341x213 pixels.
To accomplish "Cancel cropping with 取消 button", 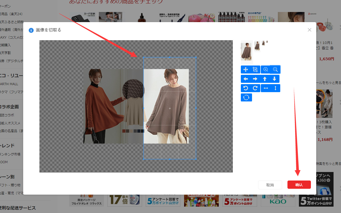I will click(x=270, y=185).
